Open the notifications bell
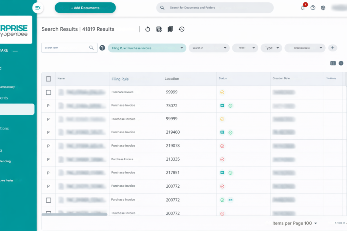Viewport: 347px width, 231px height. 303,8
